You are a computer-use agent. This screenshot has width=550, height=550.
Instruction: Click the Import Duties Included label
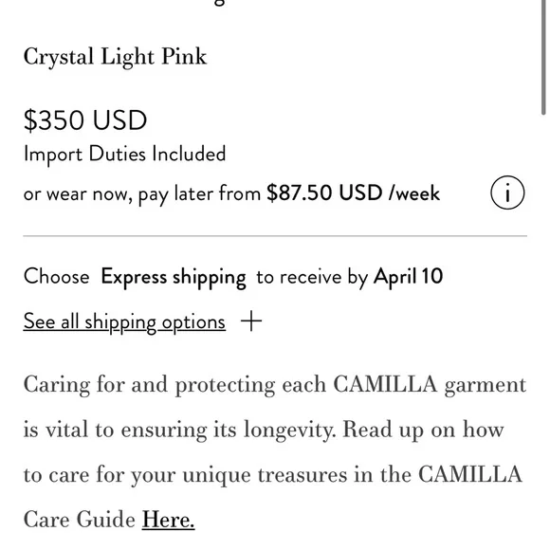124,155
